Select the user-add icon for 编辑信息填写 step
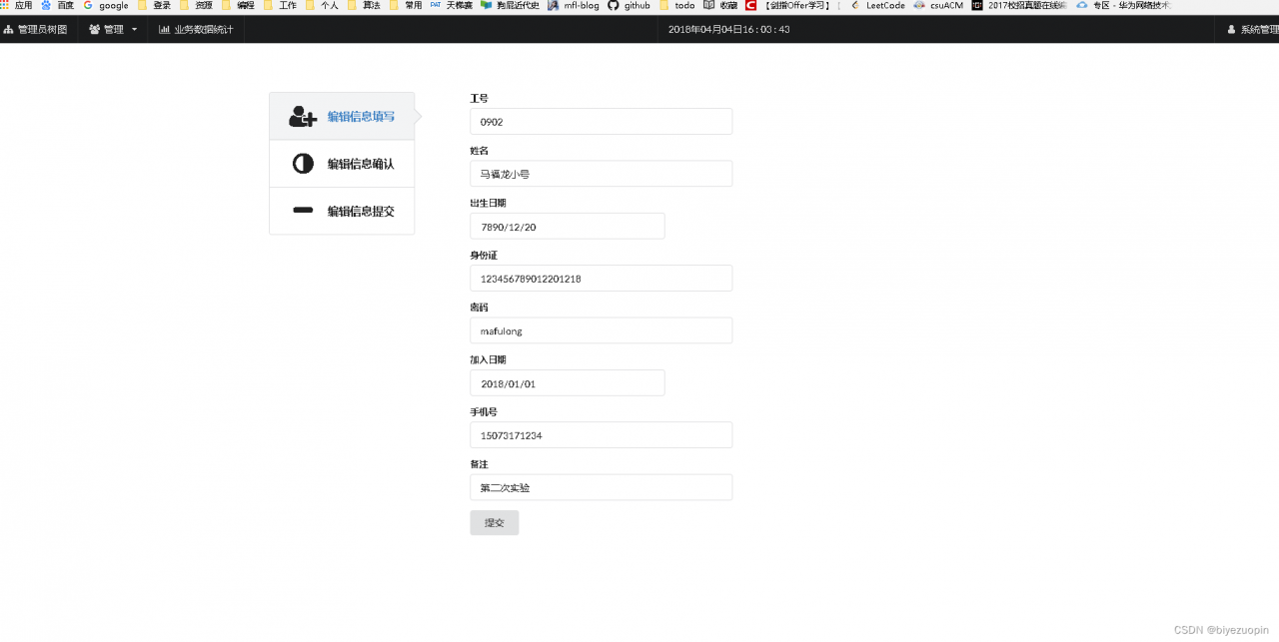 point(300,115)
